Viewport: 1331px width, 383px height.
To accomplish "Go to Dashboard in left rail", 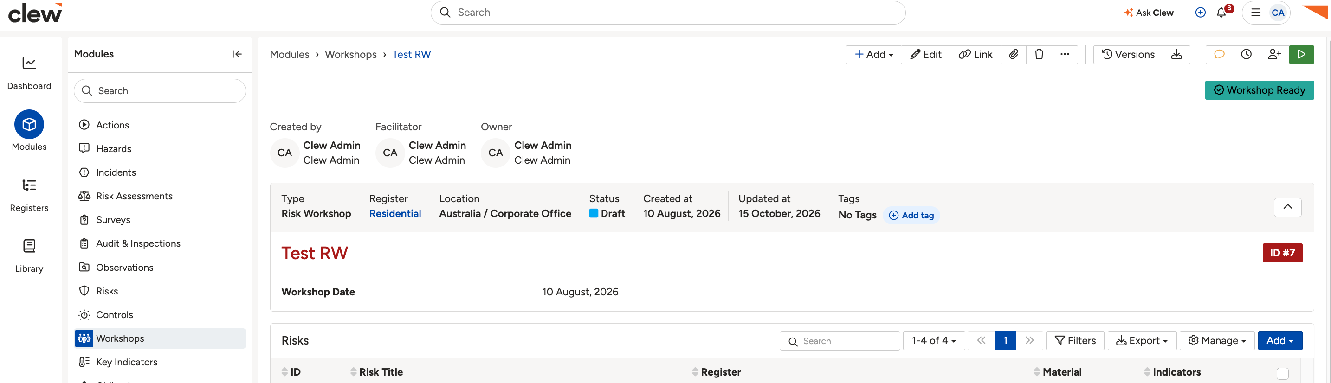I will (x=29, y=72).
